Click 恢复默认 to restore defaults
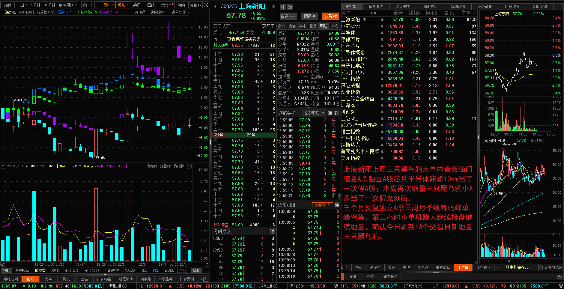The height and width of the screenshot is (289, 564). point(22,270)
